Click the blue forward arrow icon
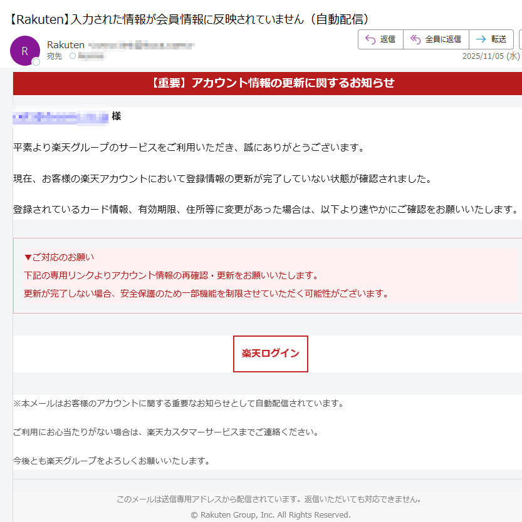The width and height of the screenshot is (522, 522). (481, 39)
